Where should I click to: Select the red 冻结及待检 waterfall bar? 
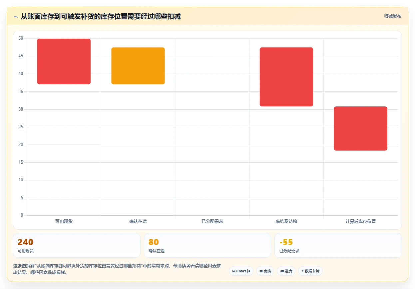286,77
